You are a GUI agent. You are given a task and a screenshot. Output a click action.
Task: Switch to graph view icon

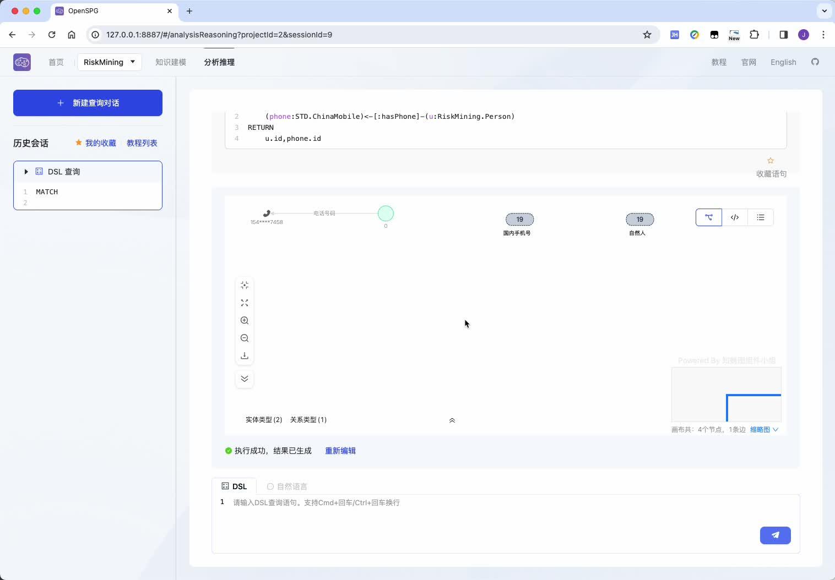coord(709,217)
